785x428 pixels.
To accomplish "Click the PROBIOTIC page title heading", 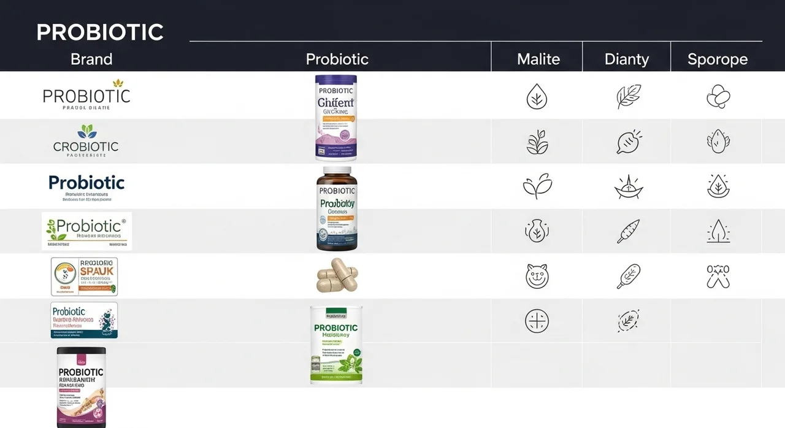I will pos(100,32).
